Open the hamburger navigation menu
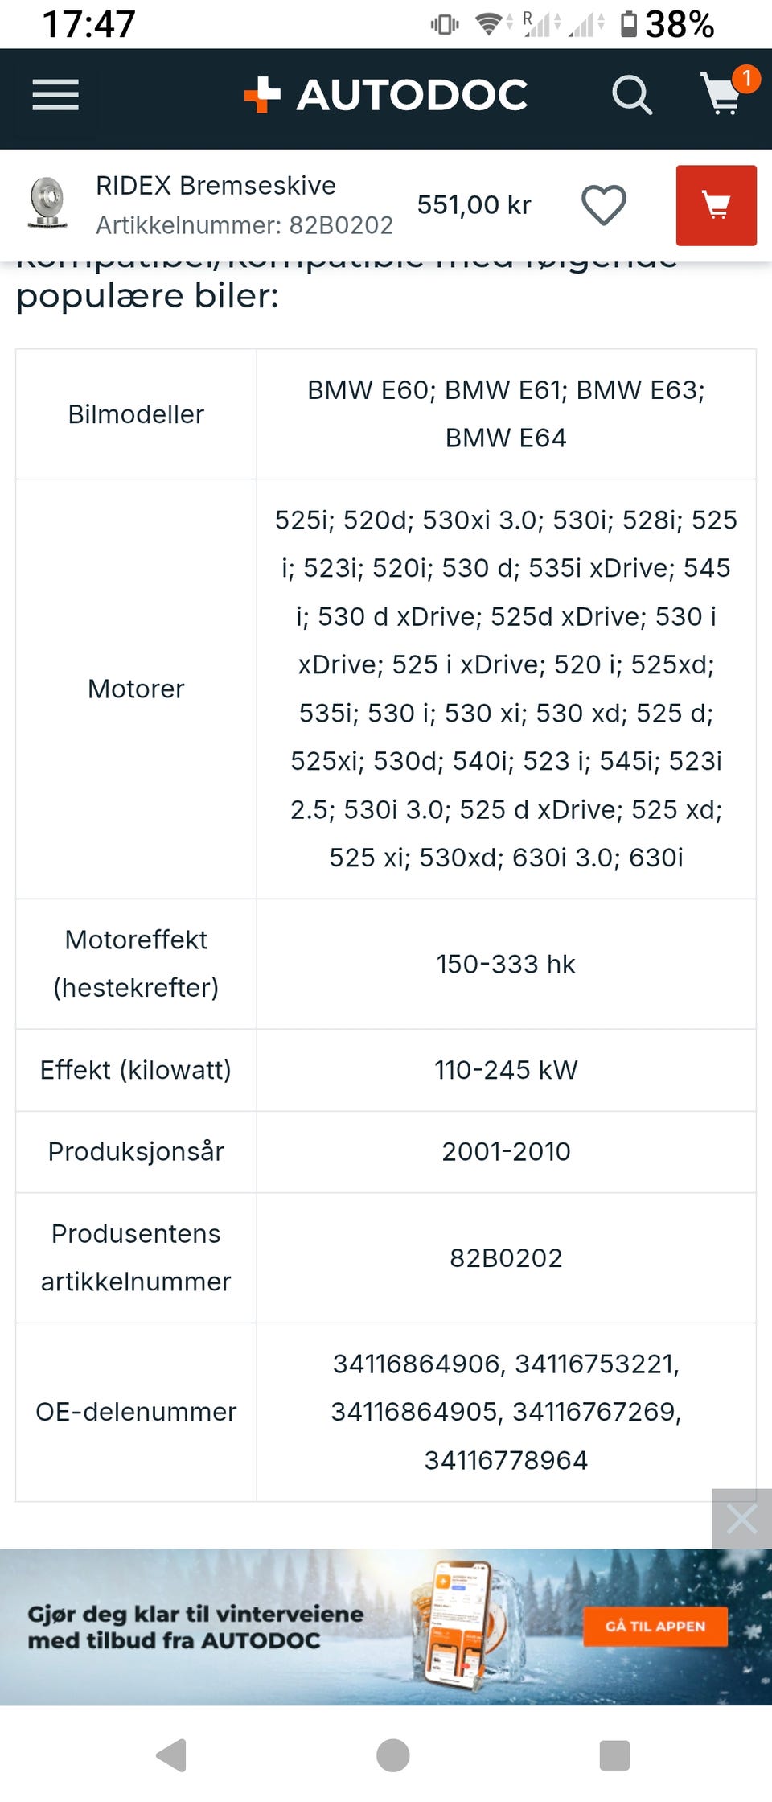The width and height of the screenshot is (772, 1802). tap(55, 96)
